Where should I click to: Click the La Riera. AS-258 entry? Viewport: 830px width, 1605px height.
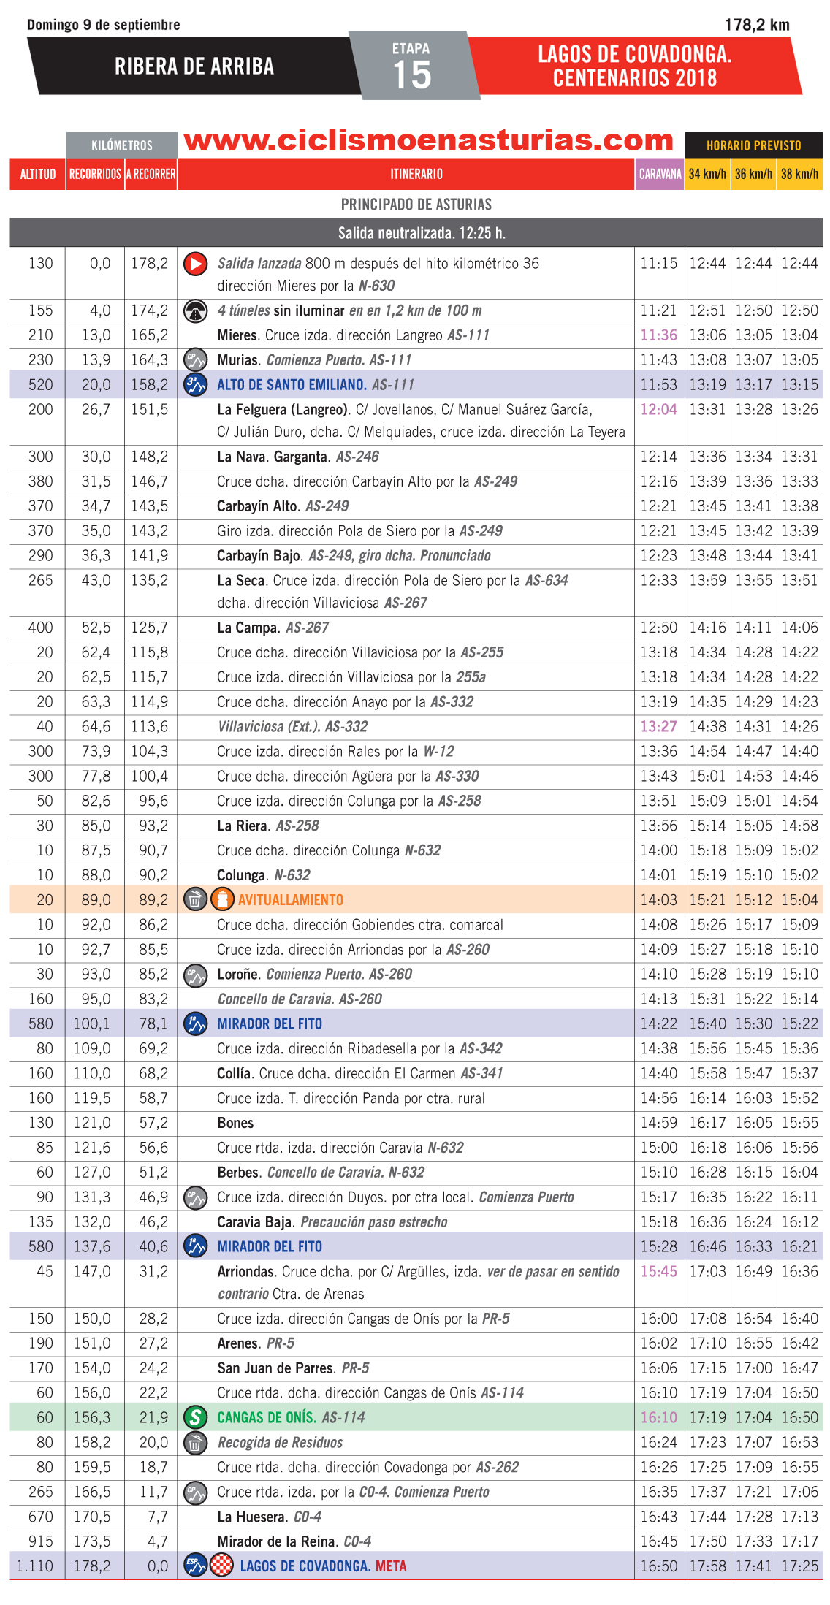[x=268, y=826]
